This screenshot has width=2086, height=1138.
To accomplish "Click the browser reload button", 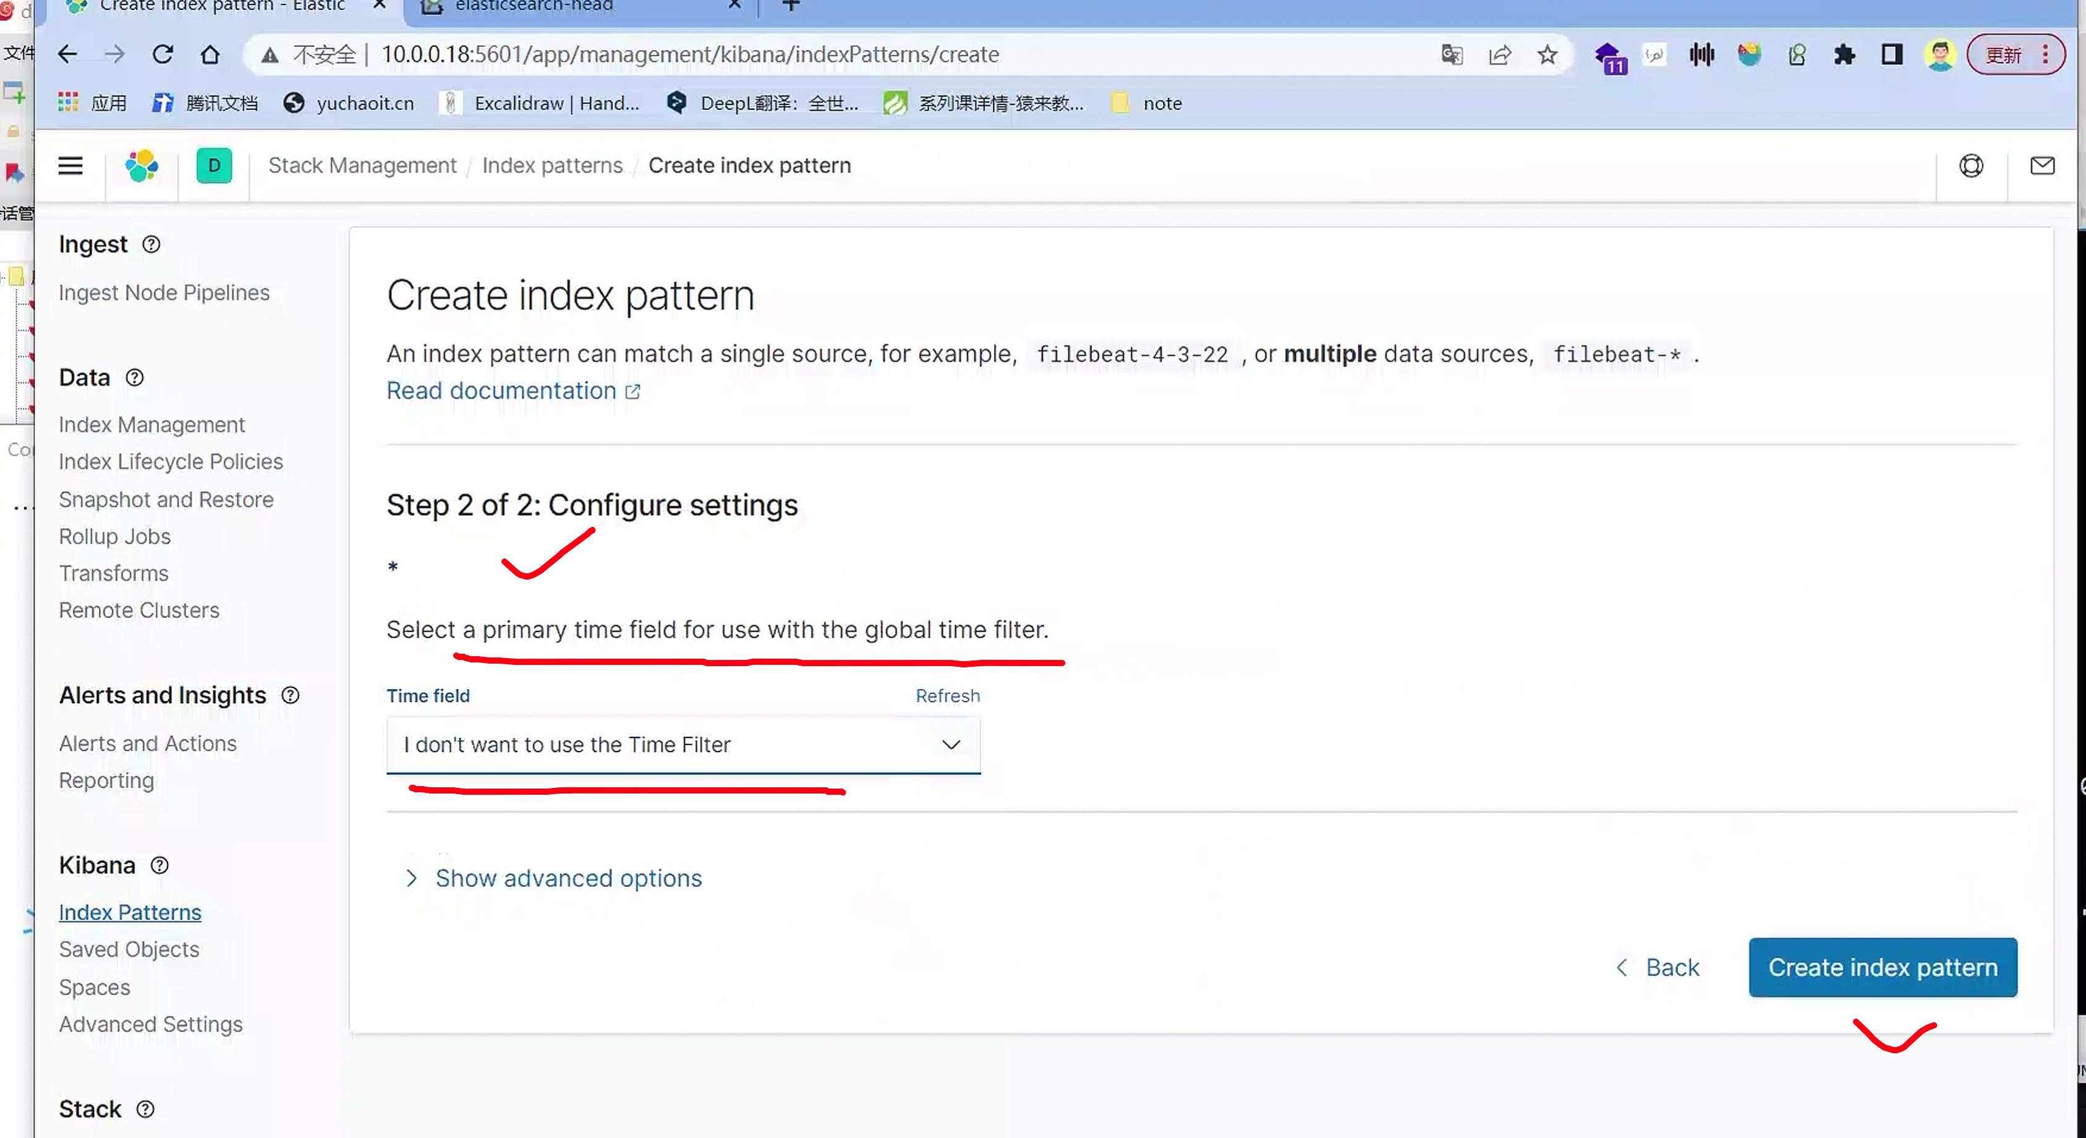I will 163,55.
